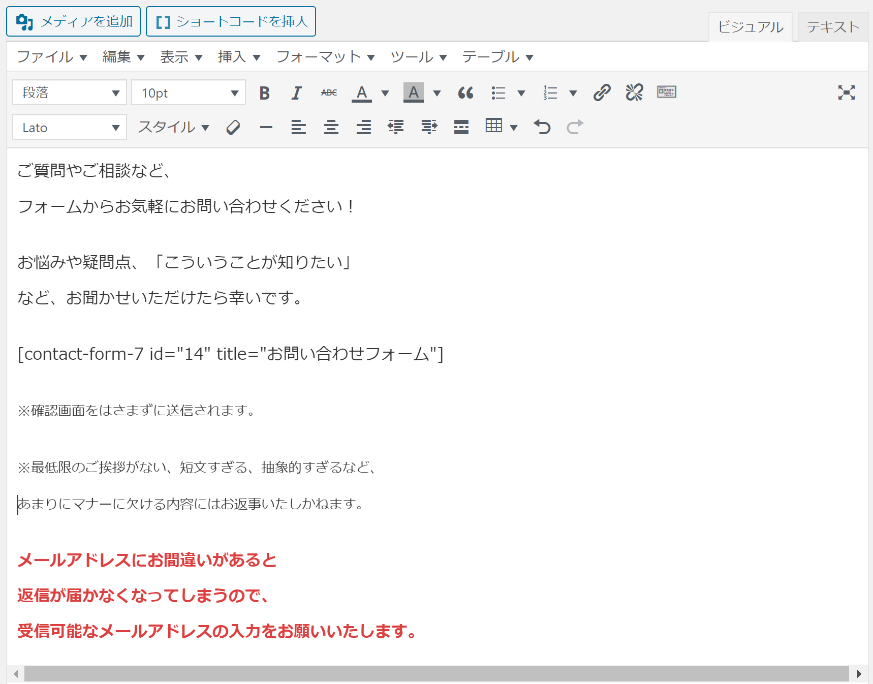Remove link with unlink icon
The image size is (873, 684).
click(635, 93)
